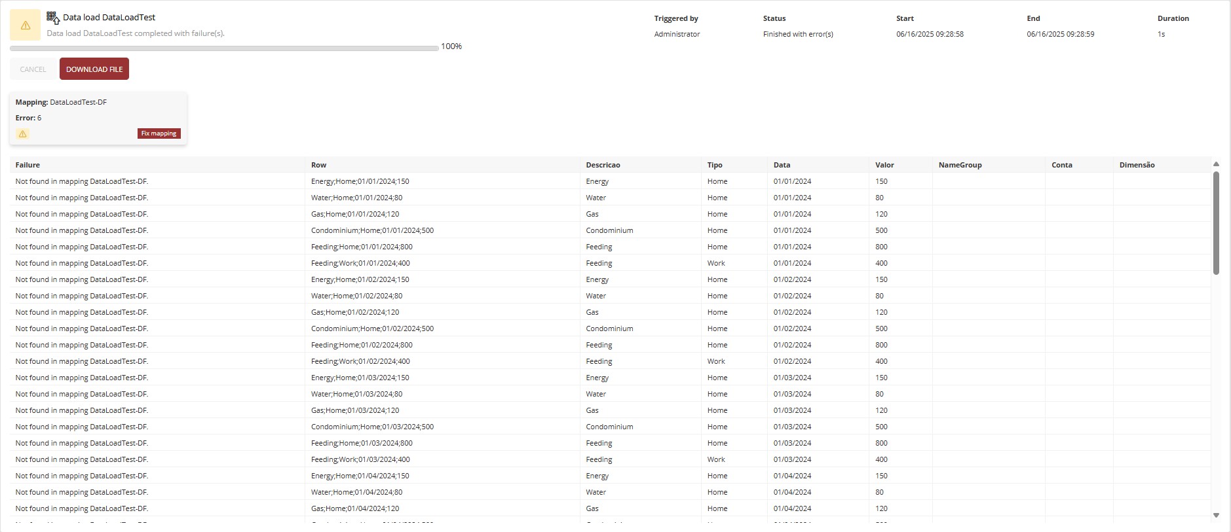Image resolution: width=1231 pixels, height=532 pixels.
Task: Click the disabled Cancel button
Action: point(33,69)
